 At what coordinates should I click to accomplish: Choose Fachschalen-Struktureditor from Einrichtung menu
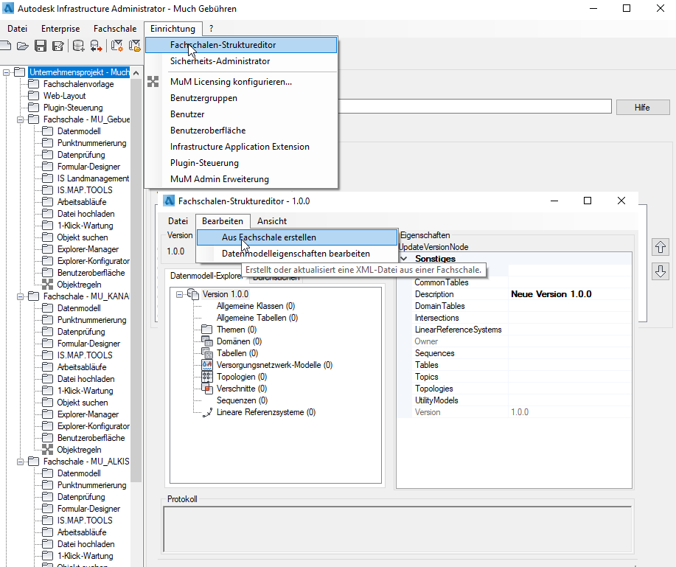(x=241, y=45)
